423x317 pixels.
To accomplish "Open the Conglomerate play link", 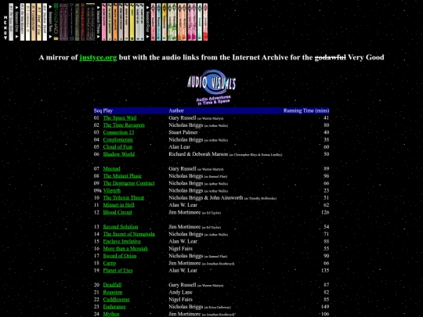I will (x=117, y=139).
